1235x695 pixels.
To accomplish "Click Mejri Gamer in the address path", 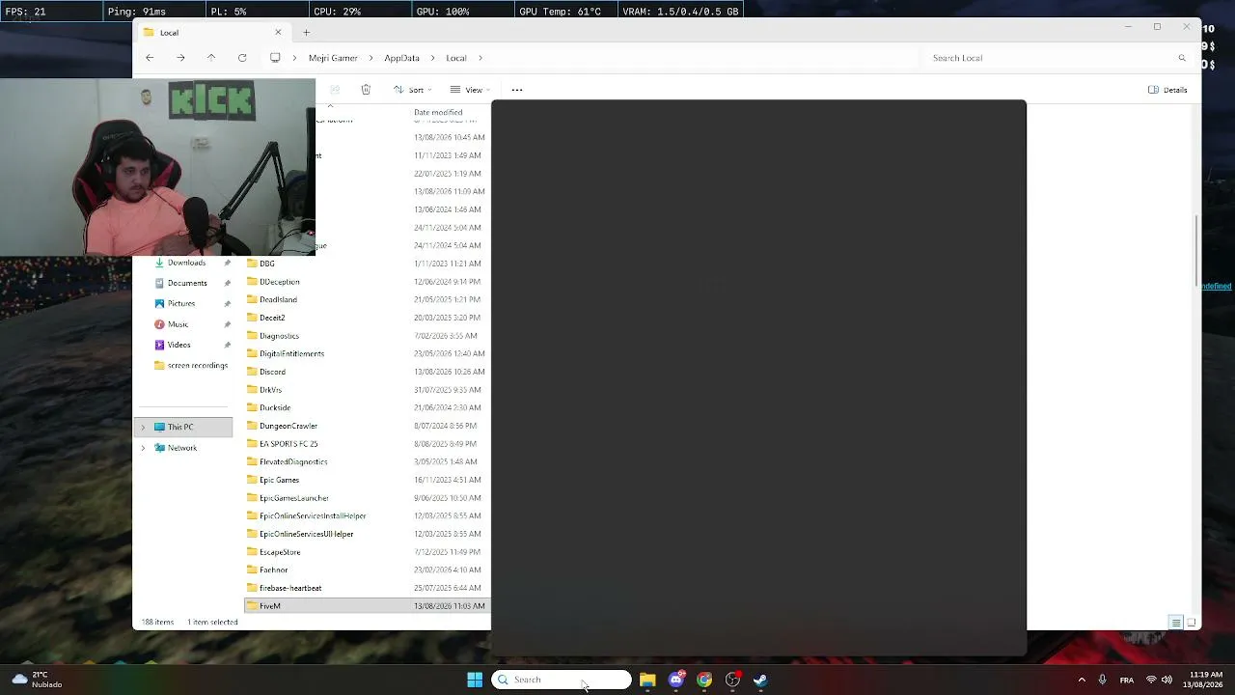I will 333,58.
